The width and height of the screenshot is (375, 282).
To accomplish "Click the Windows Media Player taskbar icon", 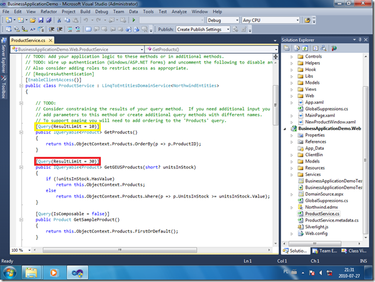I will point(52,272).
